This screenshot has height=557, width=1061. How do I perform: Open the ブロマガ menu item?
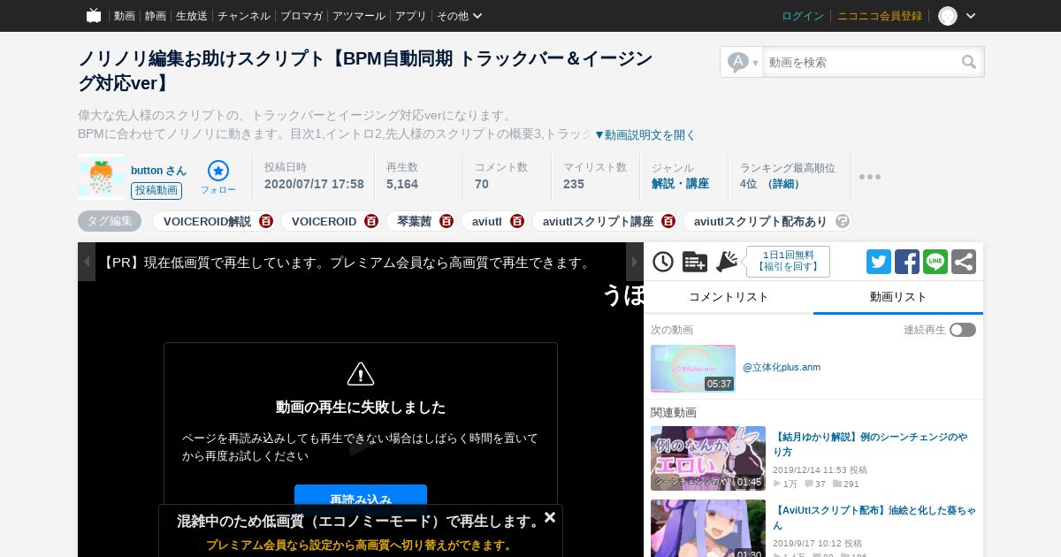click(x=302, y=16)
